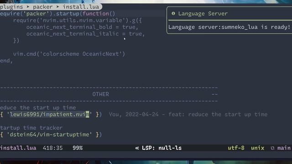292x164 pixels.
Task: Select the 'install.lua' breadcrumb segment
Action: click(x=81, y=7)
